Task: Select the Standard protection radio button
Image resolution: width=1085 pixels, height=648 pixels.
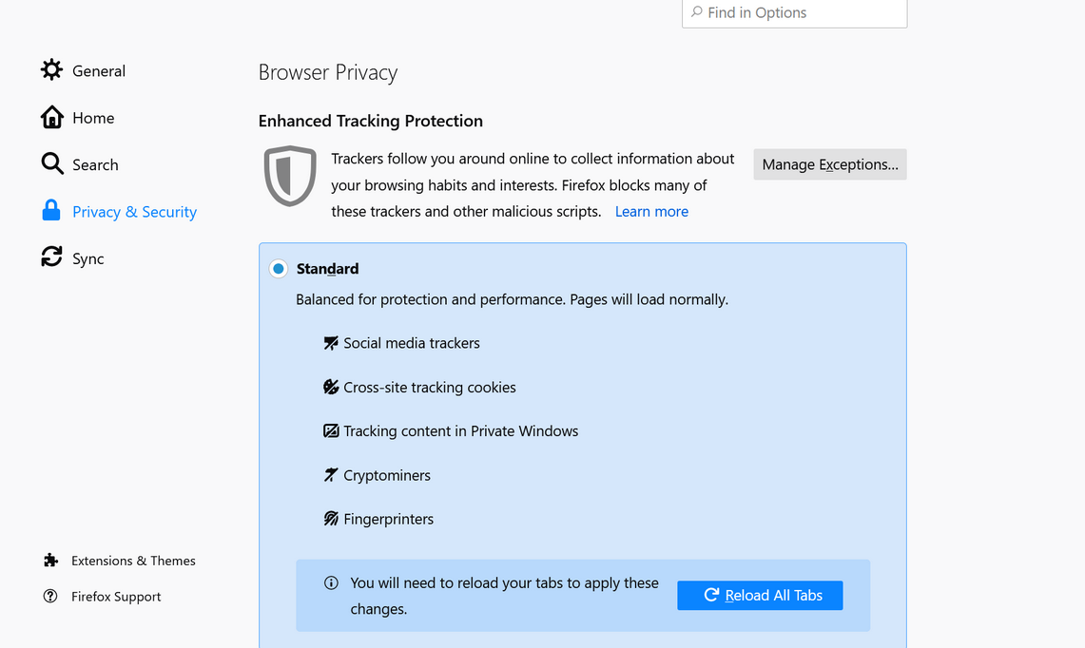Action: pos(279,269)
